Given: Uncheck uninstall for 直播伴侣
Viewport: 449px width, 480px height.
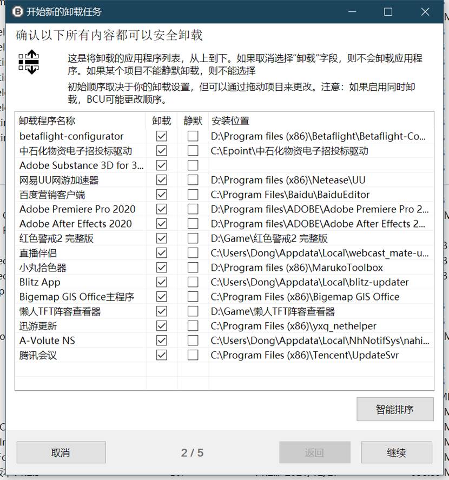Looking at the screenshot, I should click(162, 253).
